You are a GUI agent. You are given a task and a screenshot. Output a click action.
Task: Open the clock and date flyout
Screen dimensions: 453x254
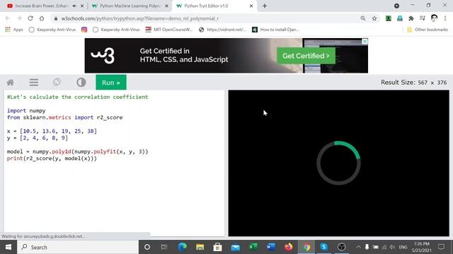click(422, 247)
